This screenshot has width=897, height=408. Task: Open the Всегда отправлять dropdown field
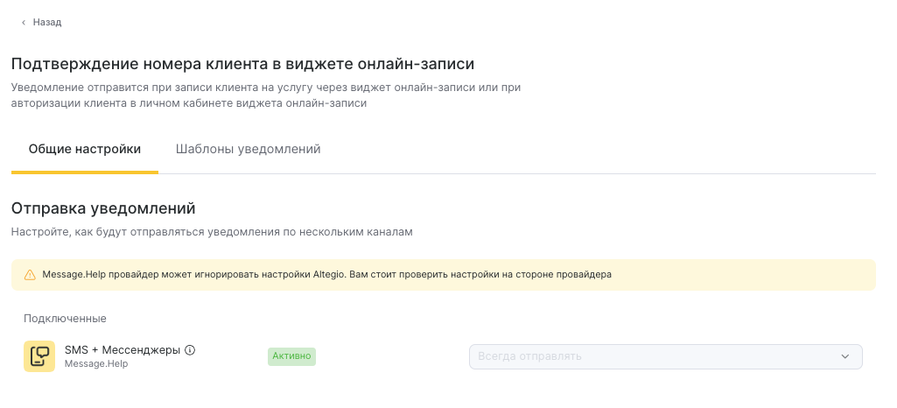(648, 356)
